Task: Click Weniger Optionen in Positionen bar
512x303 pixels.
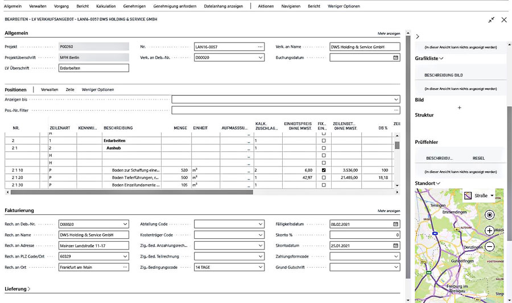Action: 98,90
